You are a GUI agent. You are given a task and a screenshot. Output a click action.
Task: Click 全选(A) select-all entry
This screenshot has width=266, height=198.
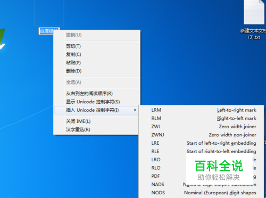97,82
